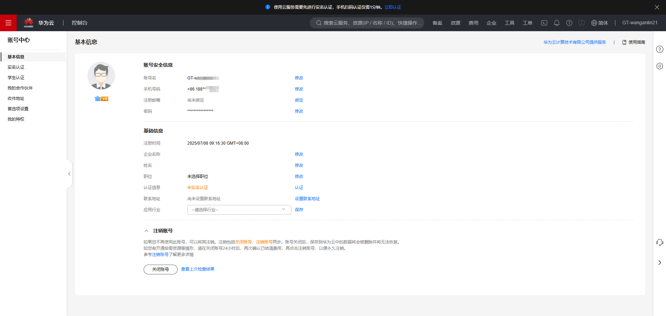Collapse the 注销账号 section

coord(146,231)
